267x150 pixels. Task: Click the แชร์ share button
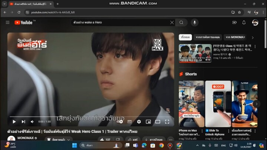point(133,140)
